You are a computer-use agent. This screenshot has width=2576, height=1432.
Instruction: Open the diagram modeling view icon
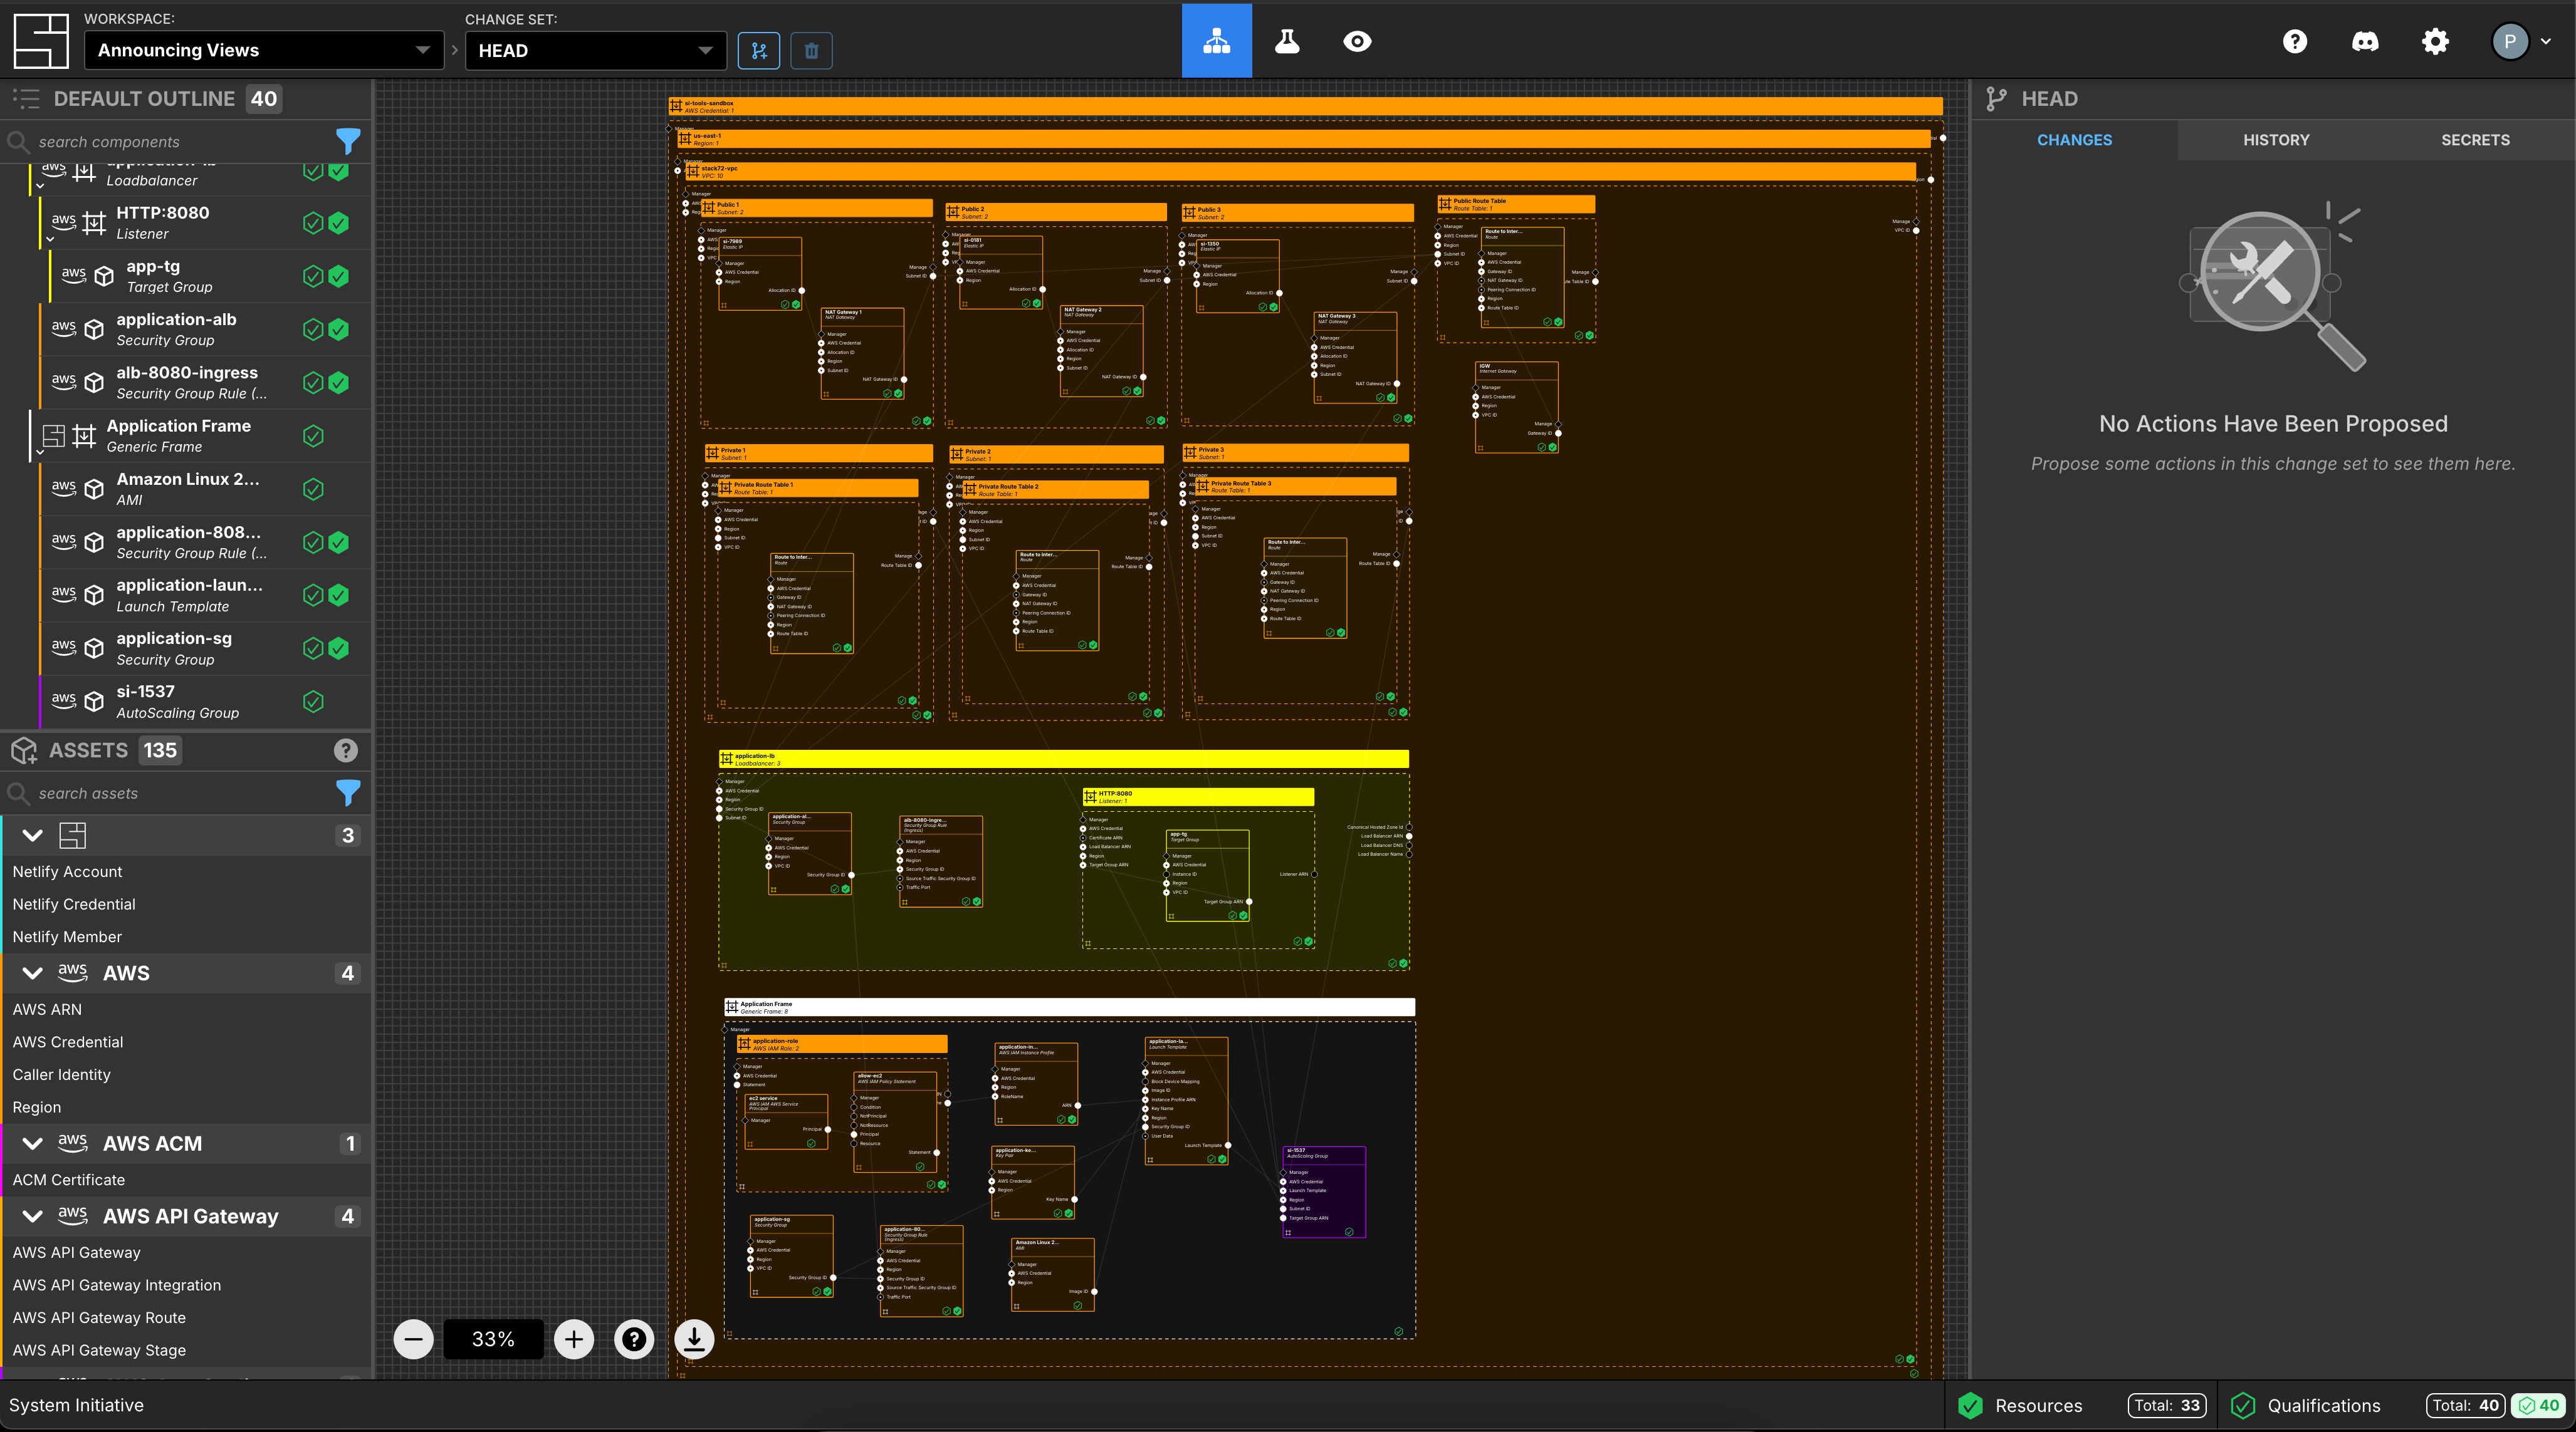[1216, 41]
